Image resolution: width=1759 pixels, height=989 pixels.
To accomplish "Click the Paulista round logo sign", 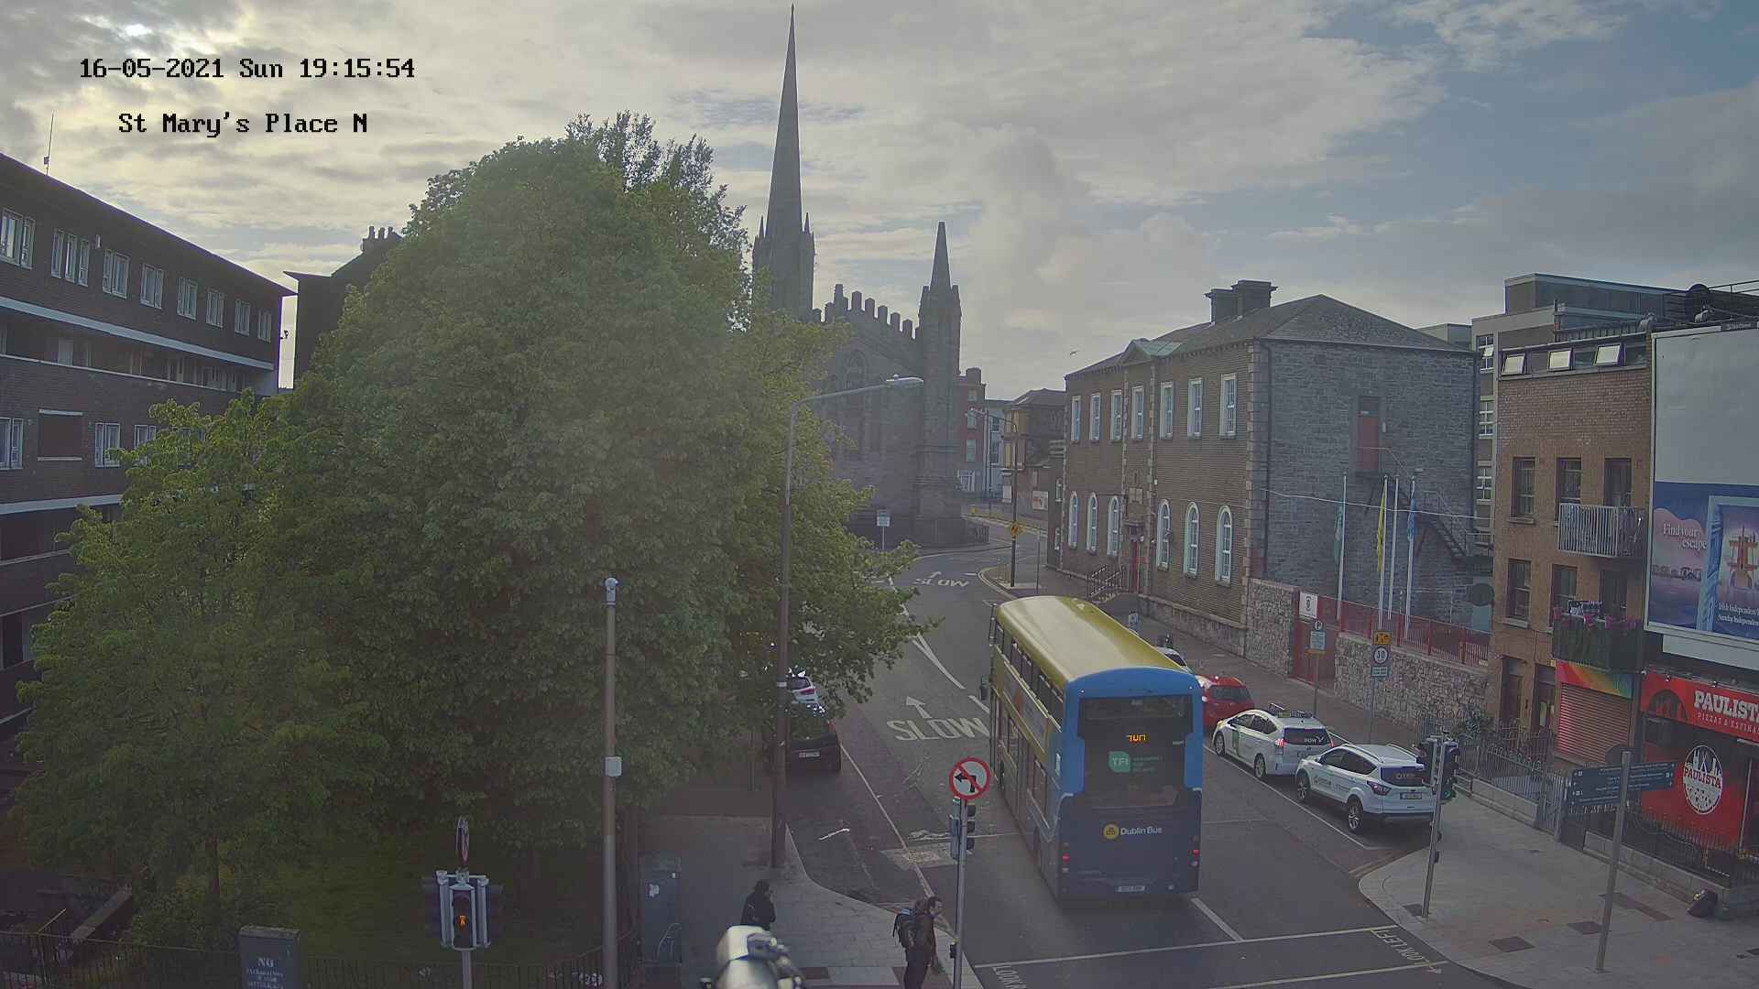I will [x=1701, y=779].
